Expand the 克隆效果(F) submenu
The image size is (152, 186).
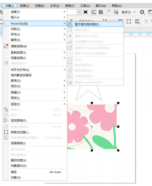pos(35,58)
